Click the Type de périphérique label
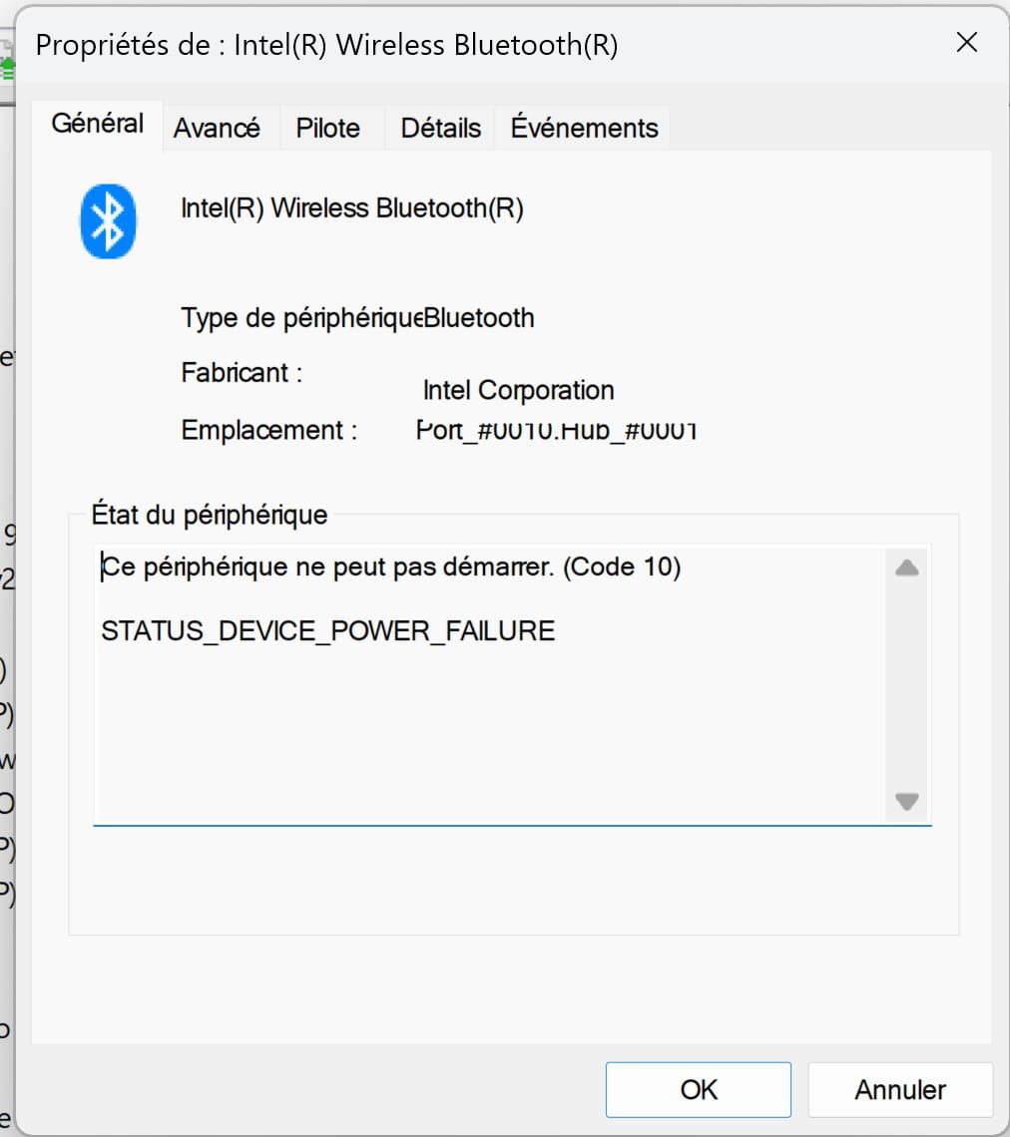The width and height of the screenshot is (1010, 1137). pyautogui.click(x=299, y=318)
